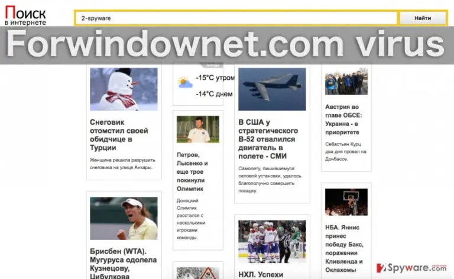Click the Поиск в интернете logo
Screen dimensions: 454x279
[x=25, y=16]
